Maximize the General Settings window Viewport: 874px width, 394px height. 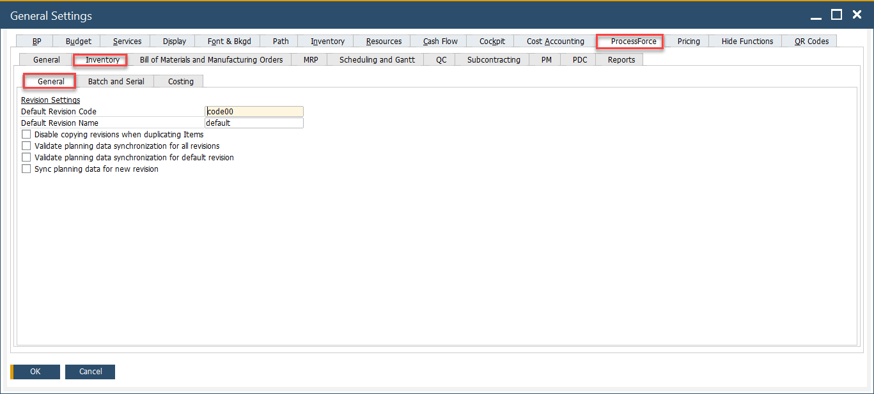(x=836, y=15)
